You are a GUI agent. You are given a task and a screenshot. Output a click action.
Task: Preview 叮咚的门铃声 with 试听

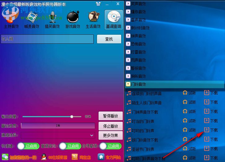coord(189,130)
